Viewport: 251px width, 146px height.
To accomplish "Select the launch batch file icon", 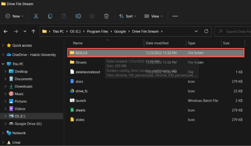I will coord(72,100).
